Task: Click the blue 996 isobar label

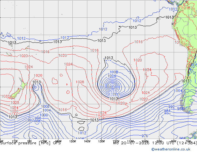Action: click(x=38, y=118)
